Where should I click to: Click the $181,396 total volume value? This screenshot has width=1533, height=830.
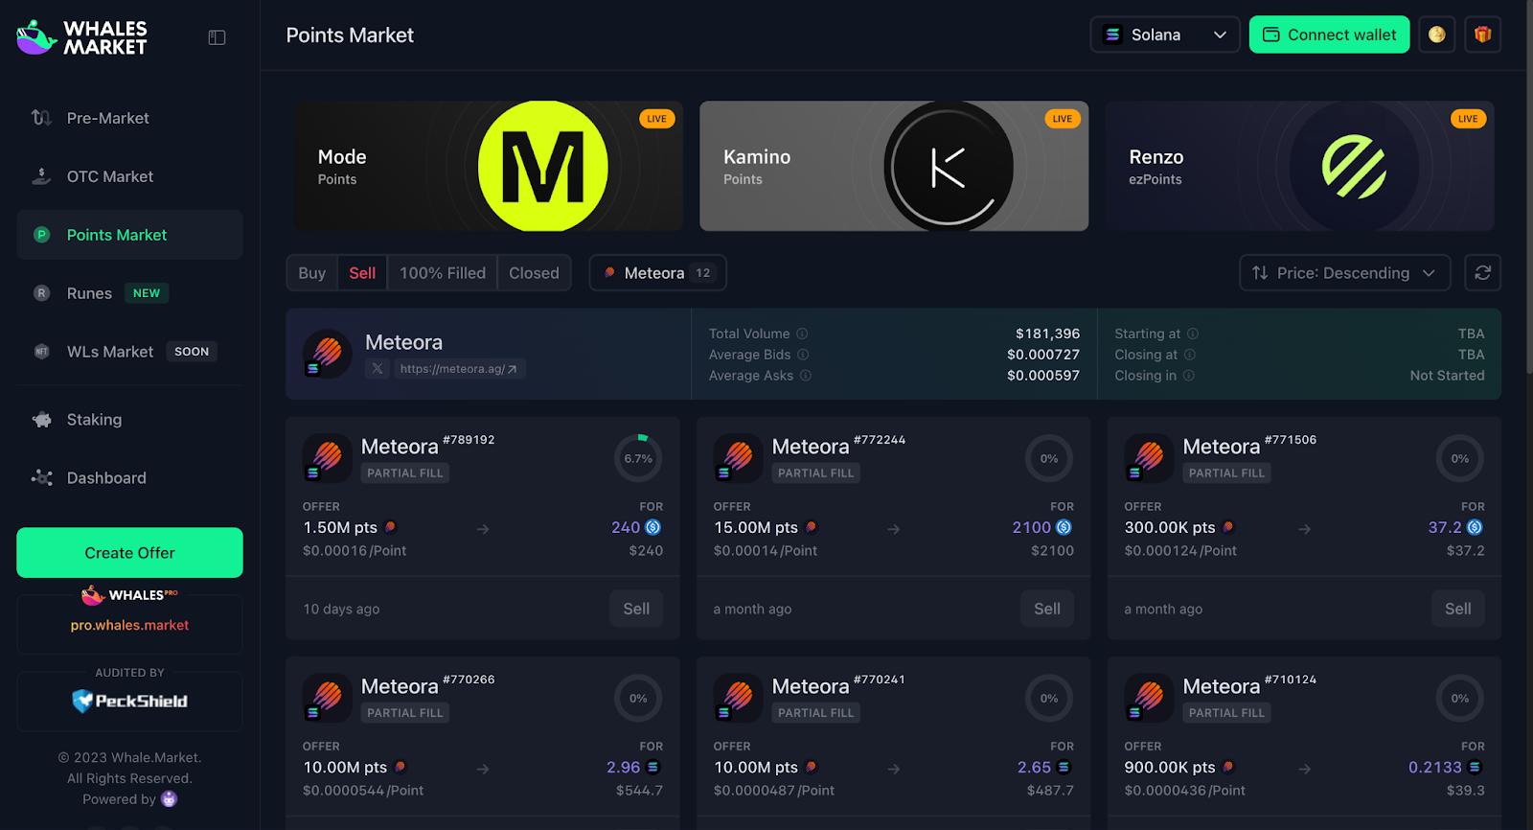click(x=1047, y=334)
